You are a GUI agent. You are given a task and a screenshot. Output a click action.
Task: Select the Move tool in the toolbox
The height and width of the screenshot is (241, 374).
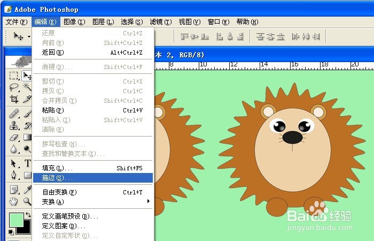point(27,76)
